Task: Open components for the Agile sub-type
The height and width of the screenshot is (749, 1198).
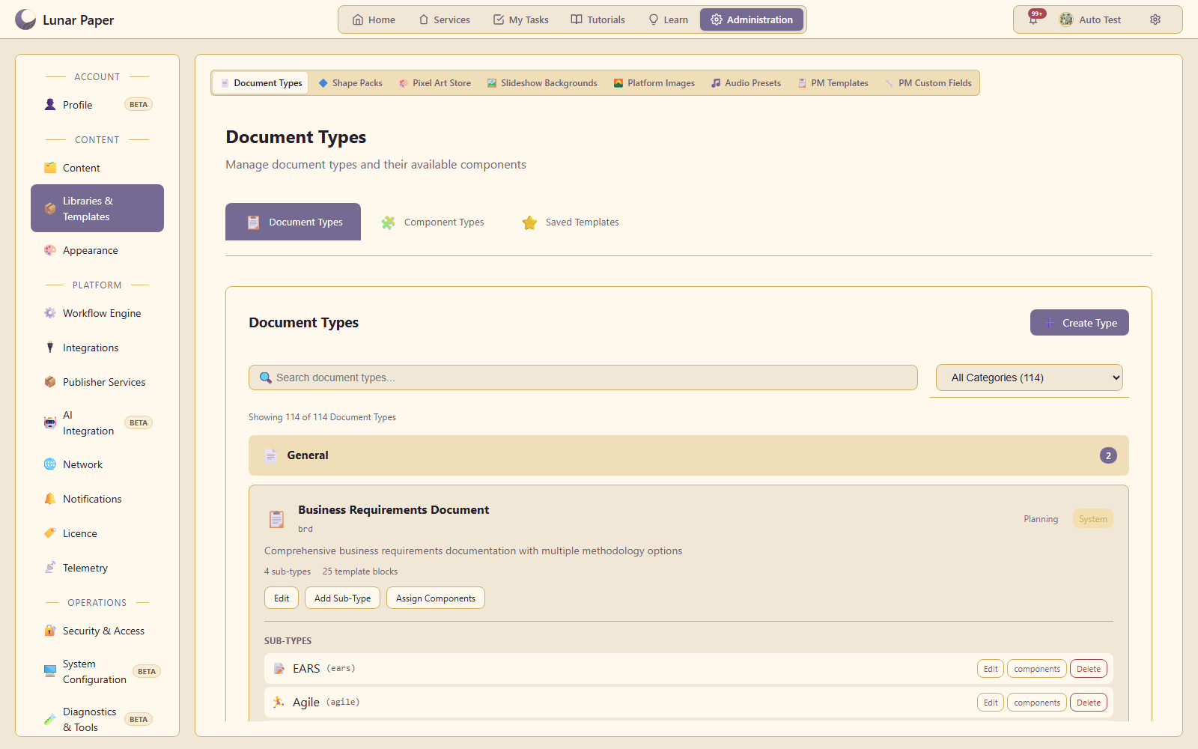Action: click(1036, 703)
